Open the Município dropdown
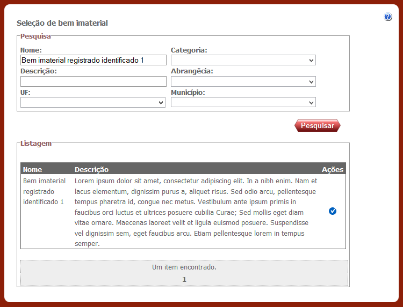Viewport: 403px width, 307px height. 243,102
